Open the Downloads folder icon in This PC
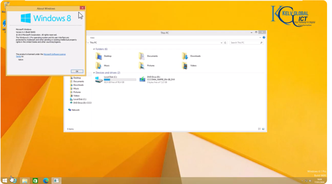 (x=185, y=56)
